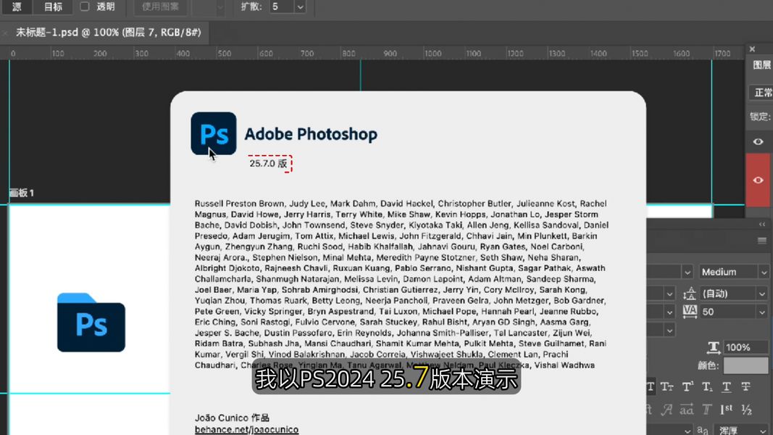Open the (自动) leading dropdown arrow
Viewport: 773px width, 435px height.
[761, 294]
